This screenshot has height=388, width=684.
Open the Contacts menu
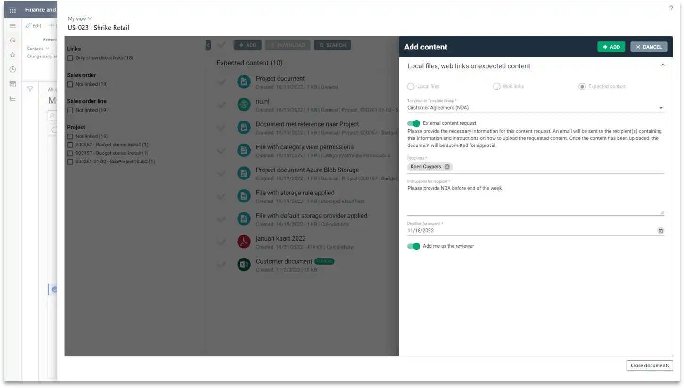point(38,48)
